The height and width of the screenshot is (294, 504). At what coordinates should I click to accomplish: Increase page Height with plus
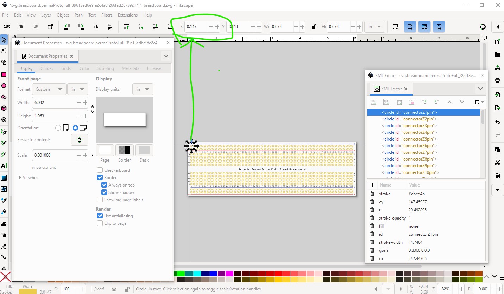(85, 116)
